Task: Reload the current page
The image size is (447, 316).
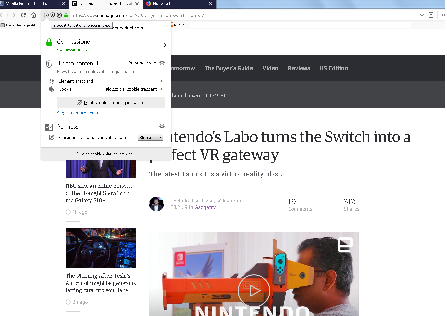Action: [23, 15]
